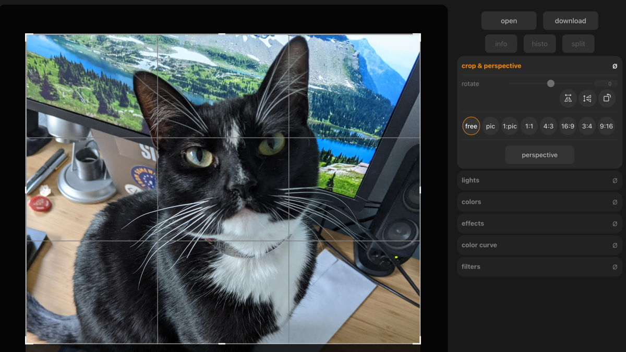Select the pic aspect ratio
This screenshot has height=352, width=626.
[490, 126]
